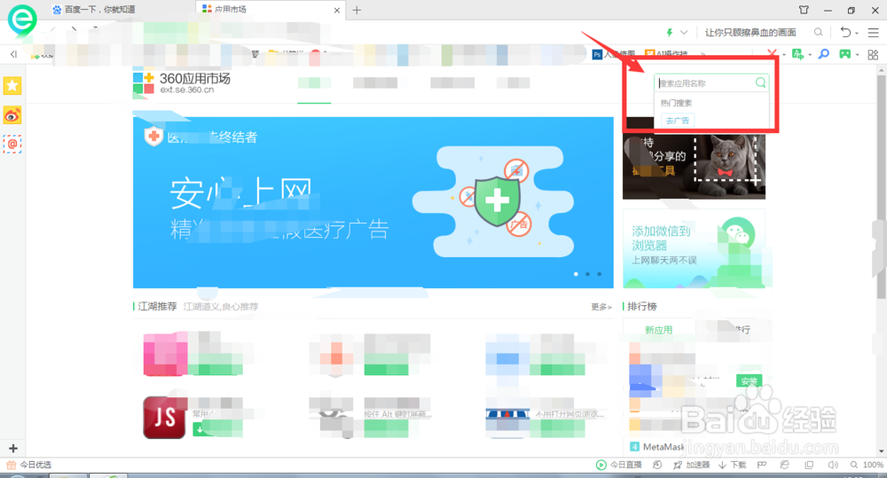887x478 pixels.
Task: Expand the undo arrow dropdown
Action: (857, 34)
